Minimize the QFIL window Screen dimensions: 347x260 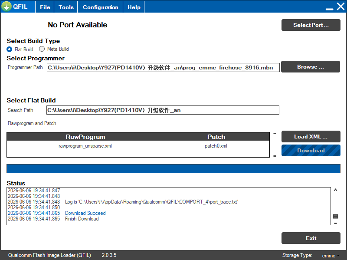click(329, 9)
